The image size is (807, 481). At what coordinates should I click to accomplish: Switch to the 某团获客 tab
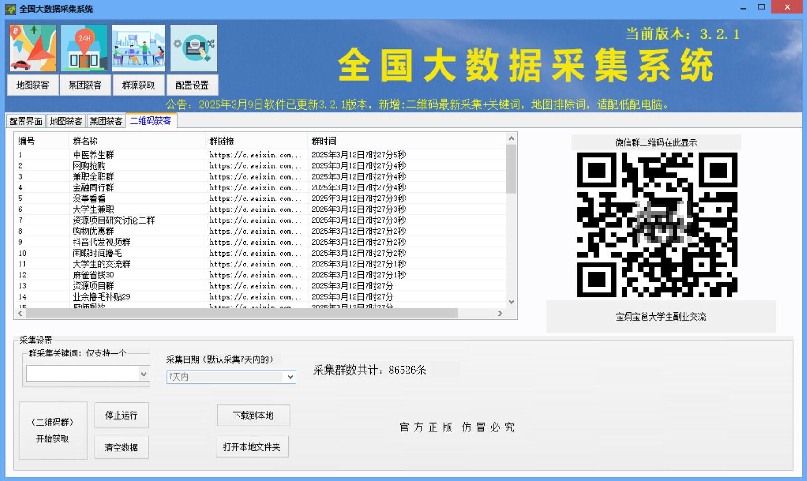[x=106, y=121]
